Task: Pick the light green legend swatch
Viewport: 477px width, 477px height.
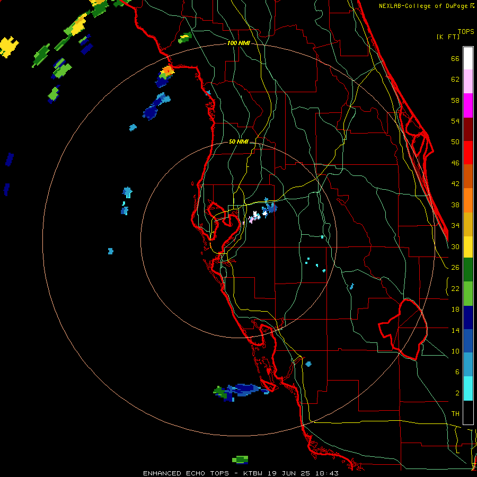Action: click(468, 294)
